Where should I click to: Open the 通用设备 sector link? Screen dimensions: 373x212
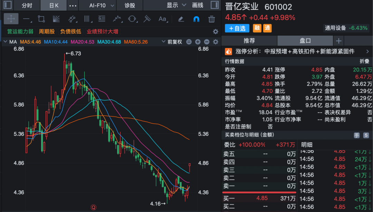click(335, 28)
